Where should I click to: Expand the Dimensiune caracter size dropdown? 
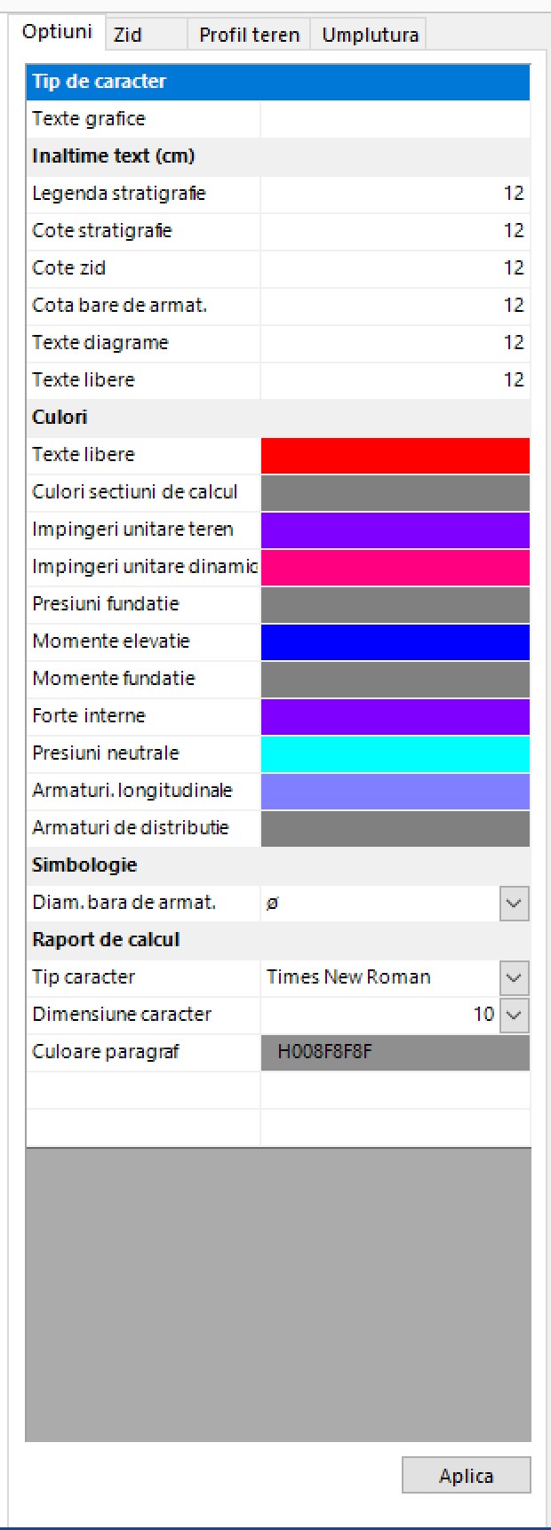[515, 1015]
